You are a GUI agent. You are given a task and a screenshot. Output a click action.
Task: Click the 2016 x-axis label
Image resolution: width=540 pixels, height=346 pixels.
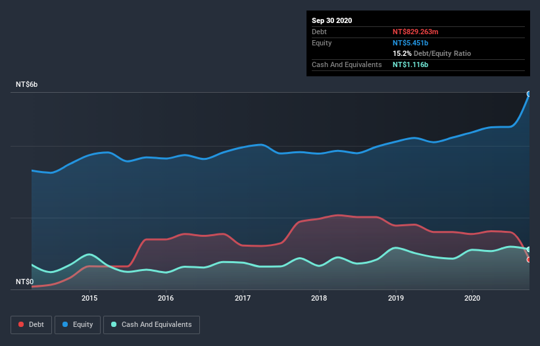[166, 298]
